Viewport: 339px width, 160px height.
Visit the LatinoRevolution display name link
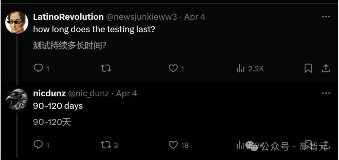(68, 17)
